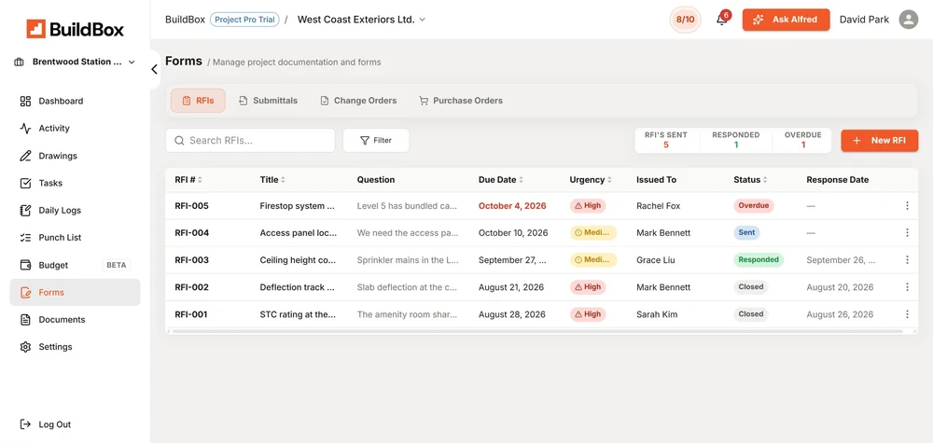This screenshot has width=933, height=443.
Task: Open the Purchase Orders tab
Action: pyautogui.click(x=461, y=101)
